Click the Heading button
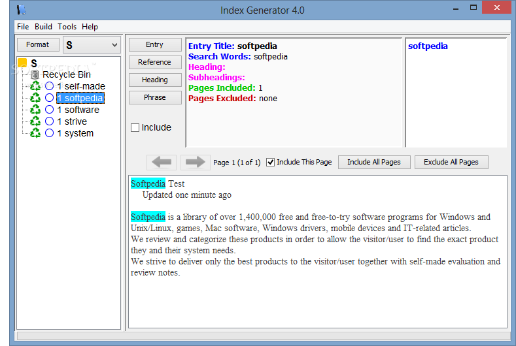This screenshot has height=346, width=516. tap(155, 80)
